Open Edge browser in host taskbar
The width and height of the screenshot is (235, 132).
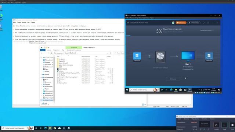pos(46,128)
